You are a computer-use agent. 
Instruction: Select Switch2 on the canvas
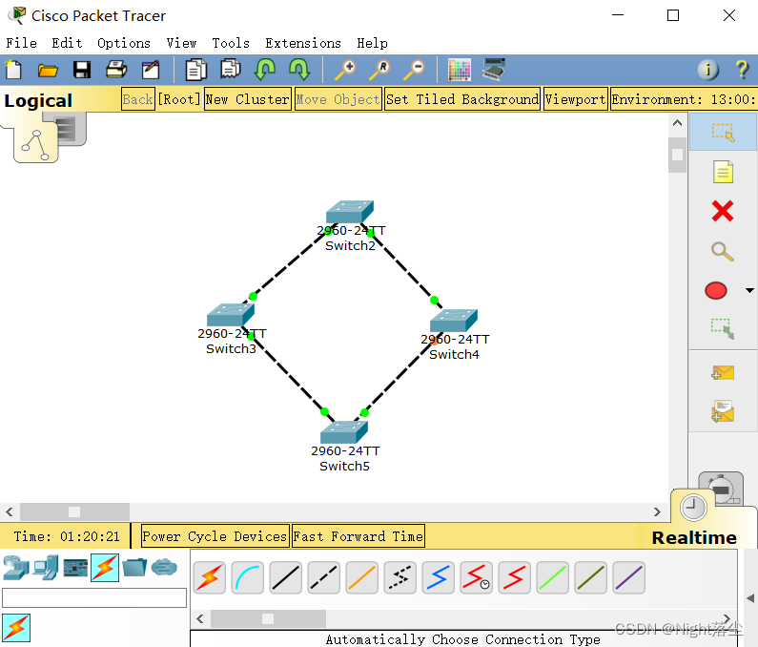pos(350,213)
